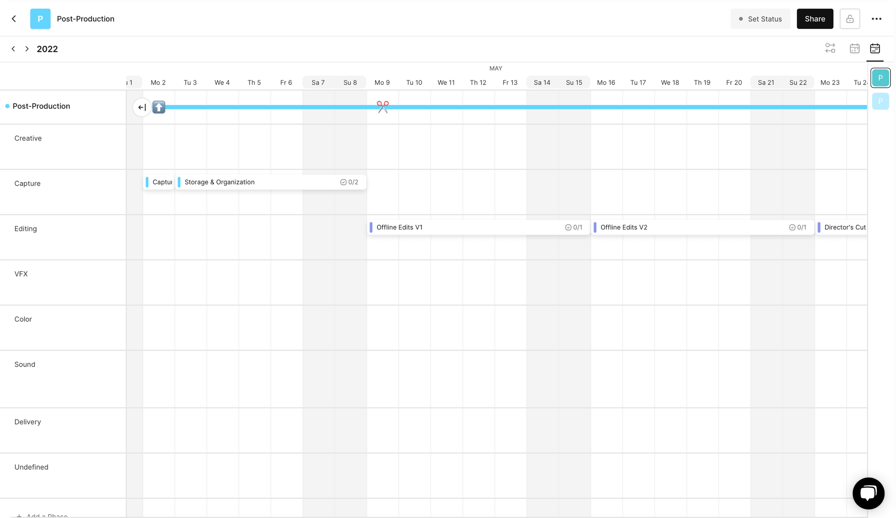Viewport: 896px width, 518px height.
Task: Toggle the lock privacy icon
Action: coord(850,19)
